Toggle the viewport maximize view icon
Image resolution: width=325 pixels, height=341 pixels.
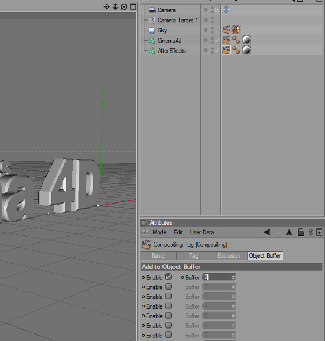tap(133, 6)
